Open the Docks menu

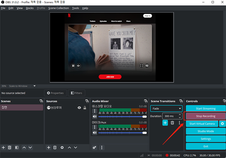tap(30, 8)
